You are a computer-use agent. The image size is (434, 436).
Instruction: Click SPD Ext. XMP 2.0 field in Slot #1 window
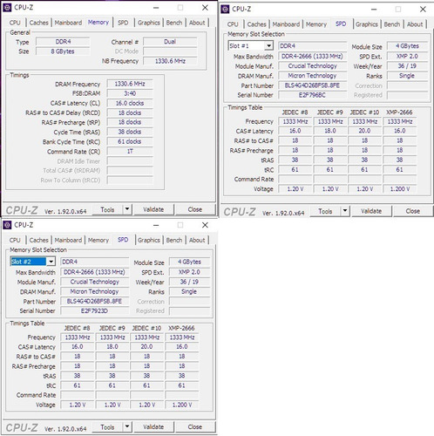407,56
